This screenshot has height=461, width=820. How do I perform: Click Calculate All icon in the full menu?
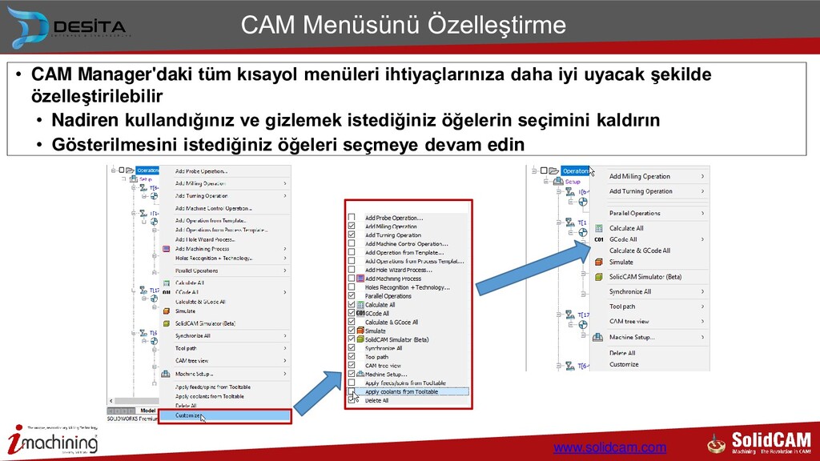167,283
